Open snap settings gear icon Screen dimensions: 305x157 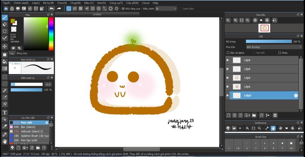click(x=116, y=9)
